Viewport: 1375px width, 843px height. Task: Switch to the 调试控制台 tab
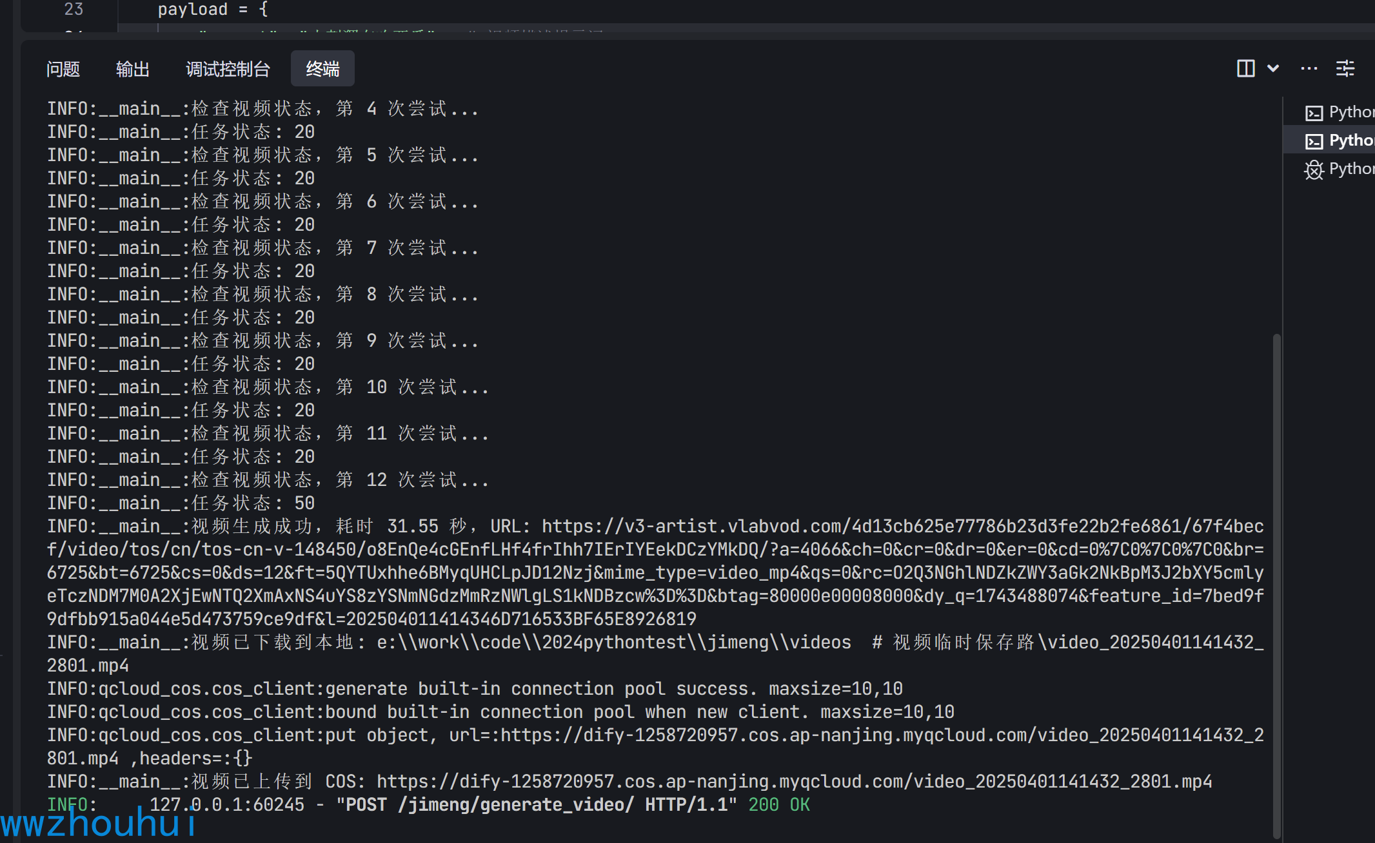[x=228, y=69]
